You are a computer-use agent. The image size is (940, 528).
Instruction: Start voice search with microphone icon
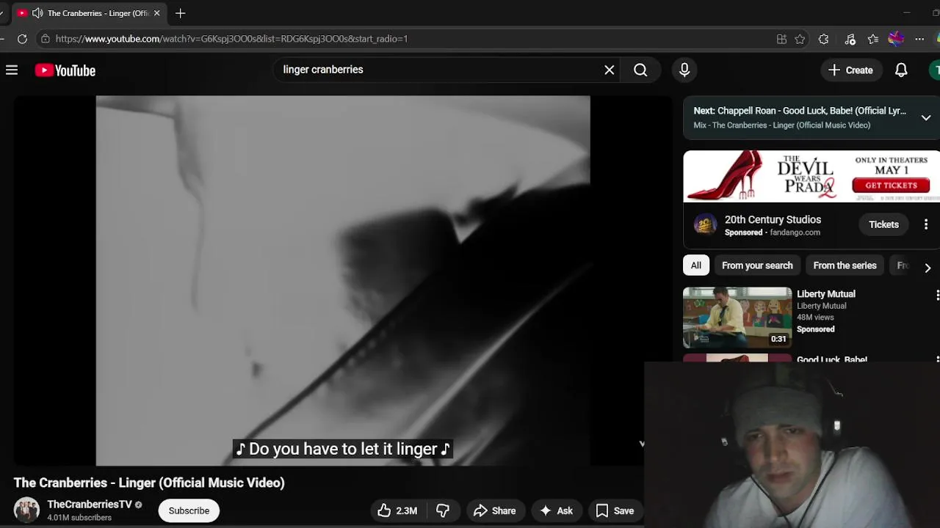684,70
